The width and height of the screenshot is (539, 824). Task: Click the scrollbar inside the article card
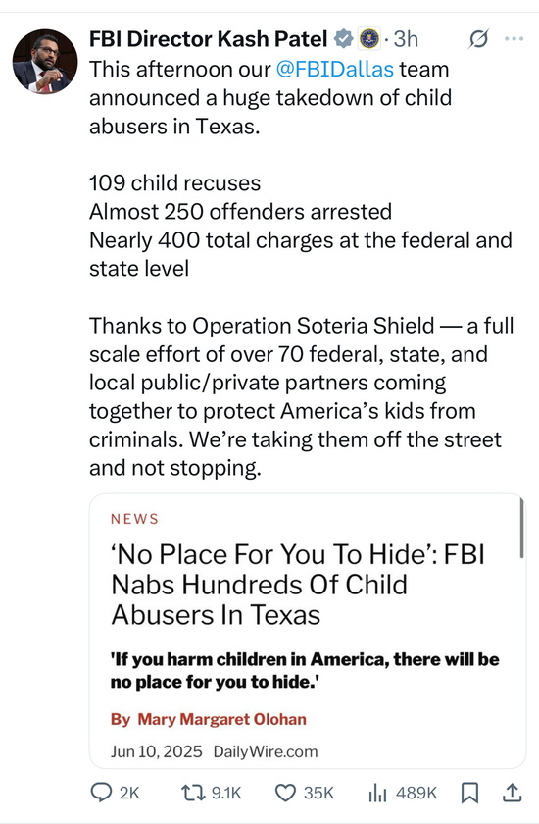click(x=521, y=528)
